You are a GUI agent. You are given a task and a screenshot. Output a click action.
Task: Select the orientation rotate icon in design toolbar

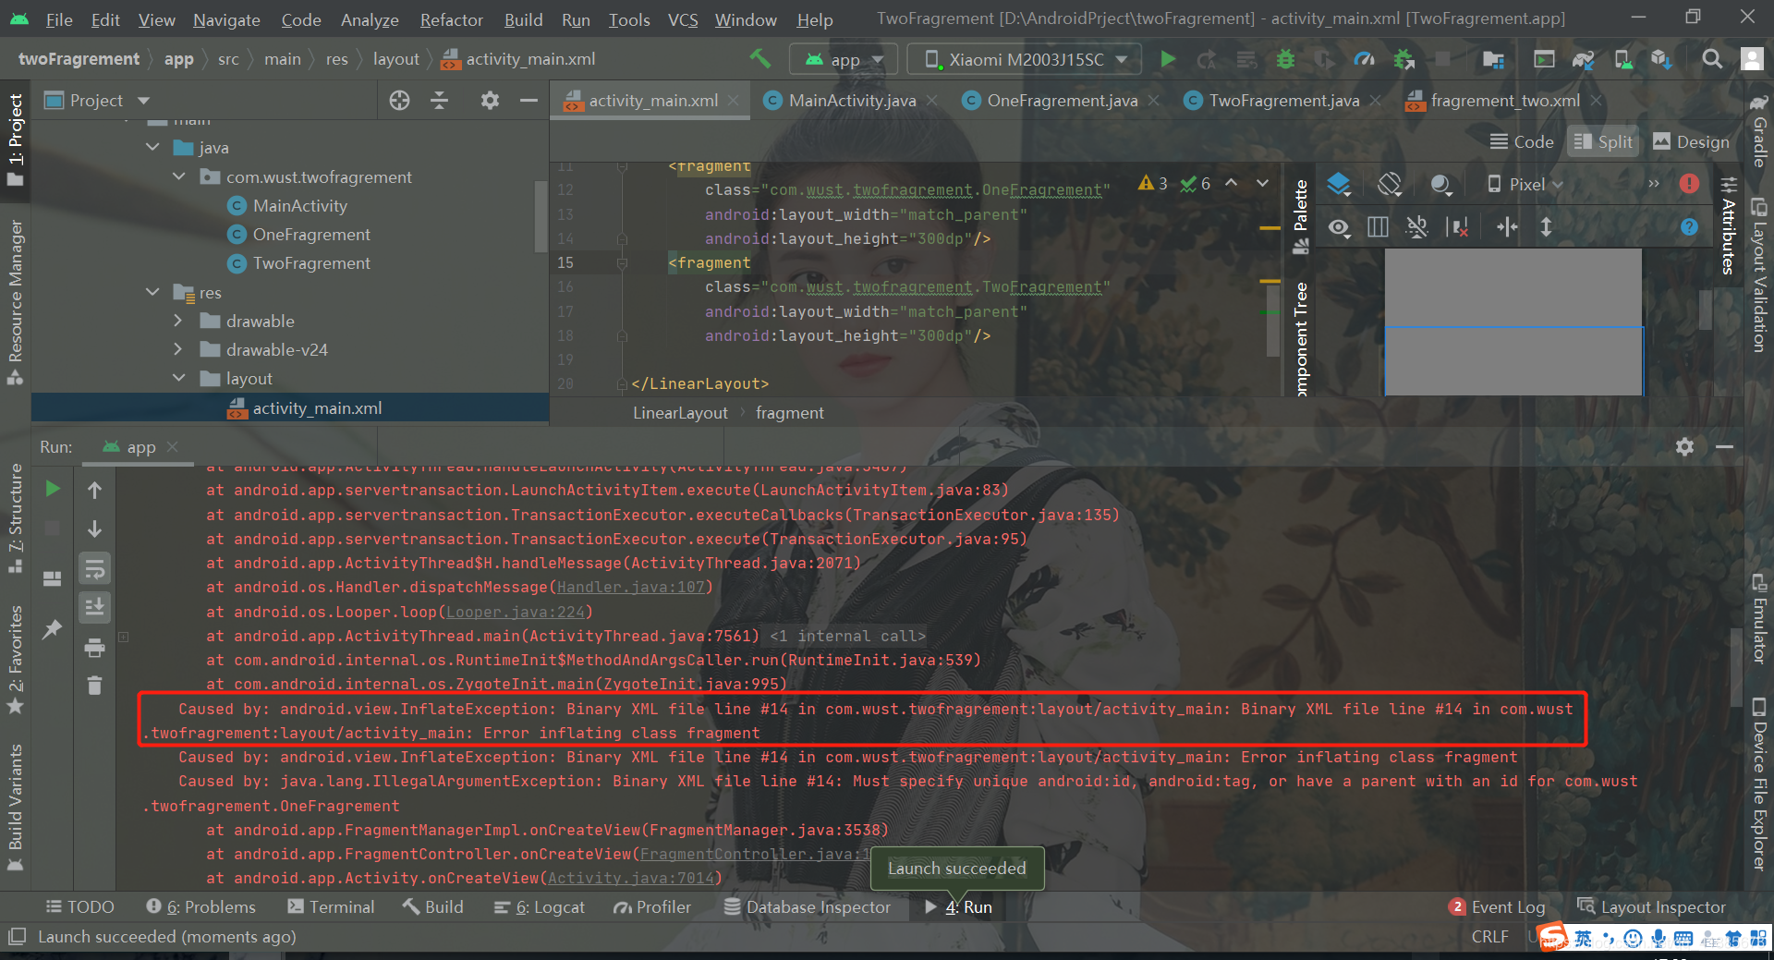click(1390, 184)
